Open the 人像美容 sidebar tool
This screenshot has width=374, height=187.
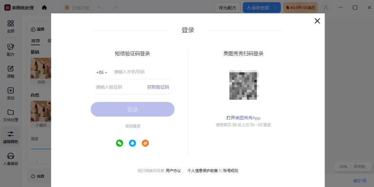point(11,159)
